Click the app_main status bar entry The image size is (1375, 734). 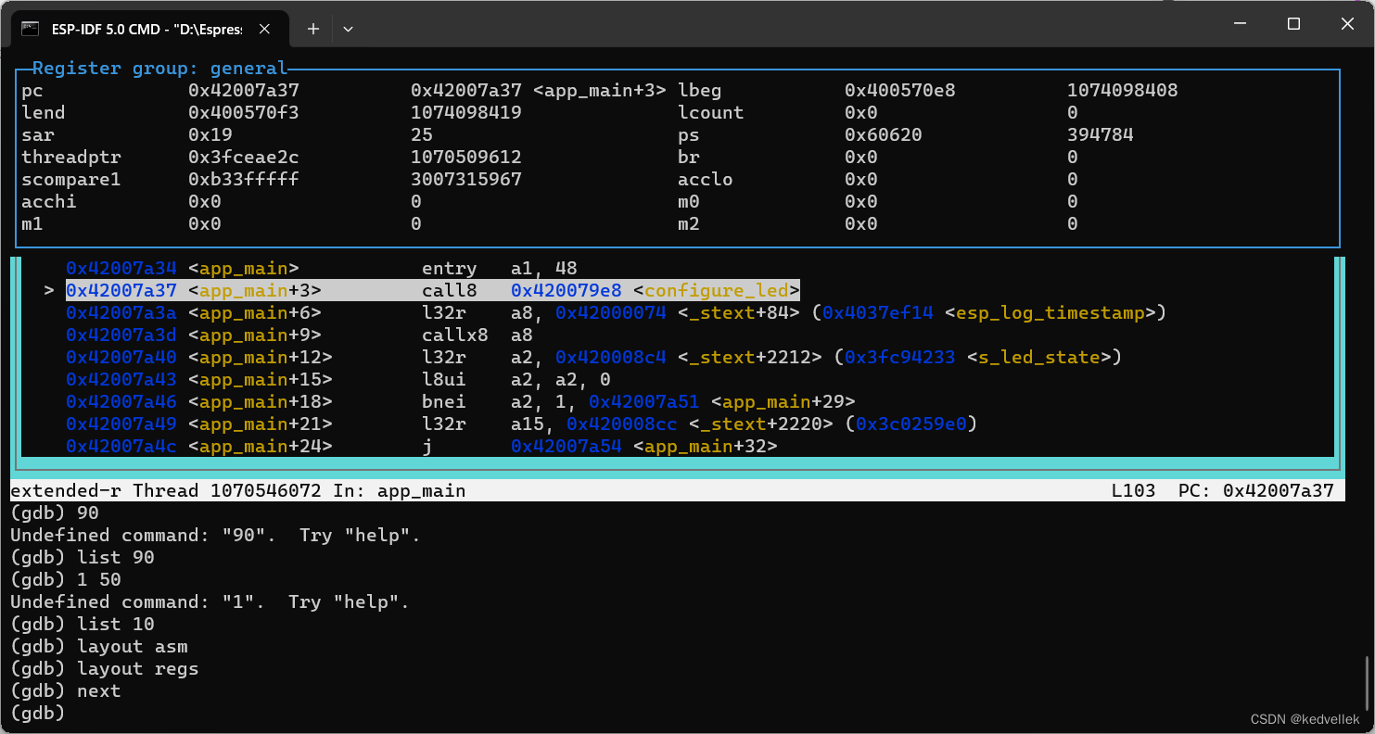pyautogui.click(x=421, y=490)
